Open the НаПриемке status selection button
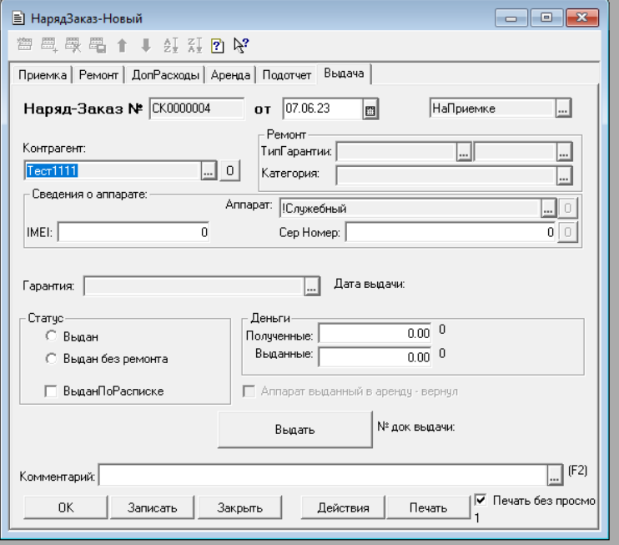 pos(563,108)
